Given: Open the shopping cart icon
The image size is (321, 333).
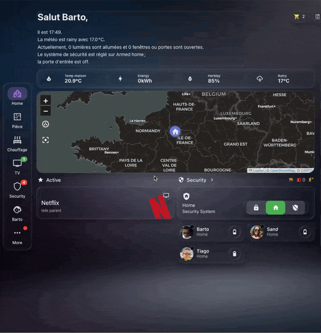Looking at the screenshot, I should [x=296, y=17].
